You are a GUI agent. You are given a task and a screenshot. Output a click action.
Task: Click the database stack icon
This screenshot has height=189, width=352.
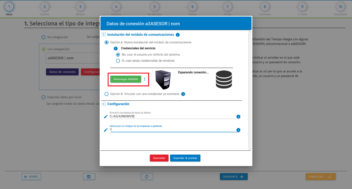pyautogui.click(x=224, y=79)
